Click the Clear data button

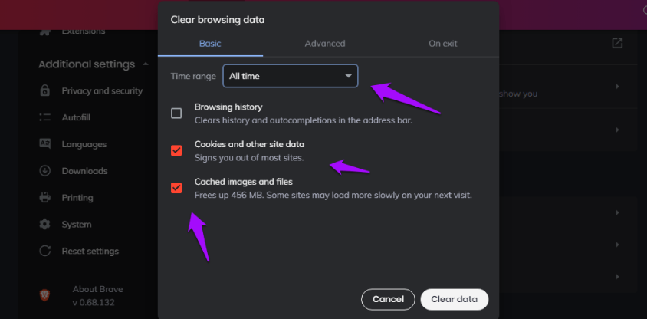pyautogui.click(x=455, y=299)
